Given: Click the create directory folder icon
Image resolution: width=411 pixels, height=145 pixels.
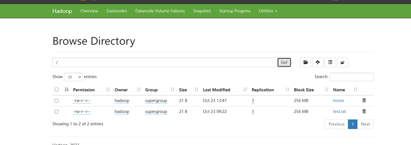Looking at the screenshot, I should [x=305, y=62].
